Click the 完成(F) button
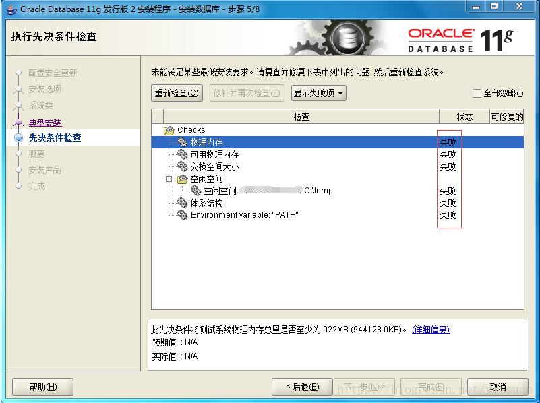 [431, 387]
